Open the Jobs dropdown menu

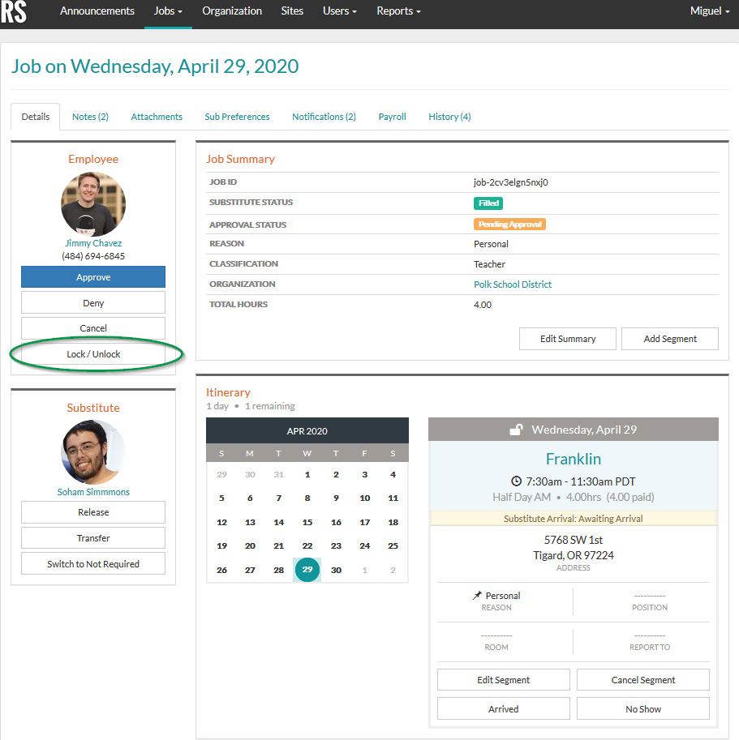tap(167, 11)
